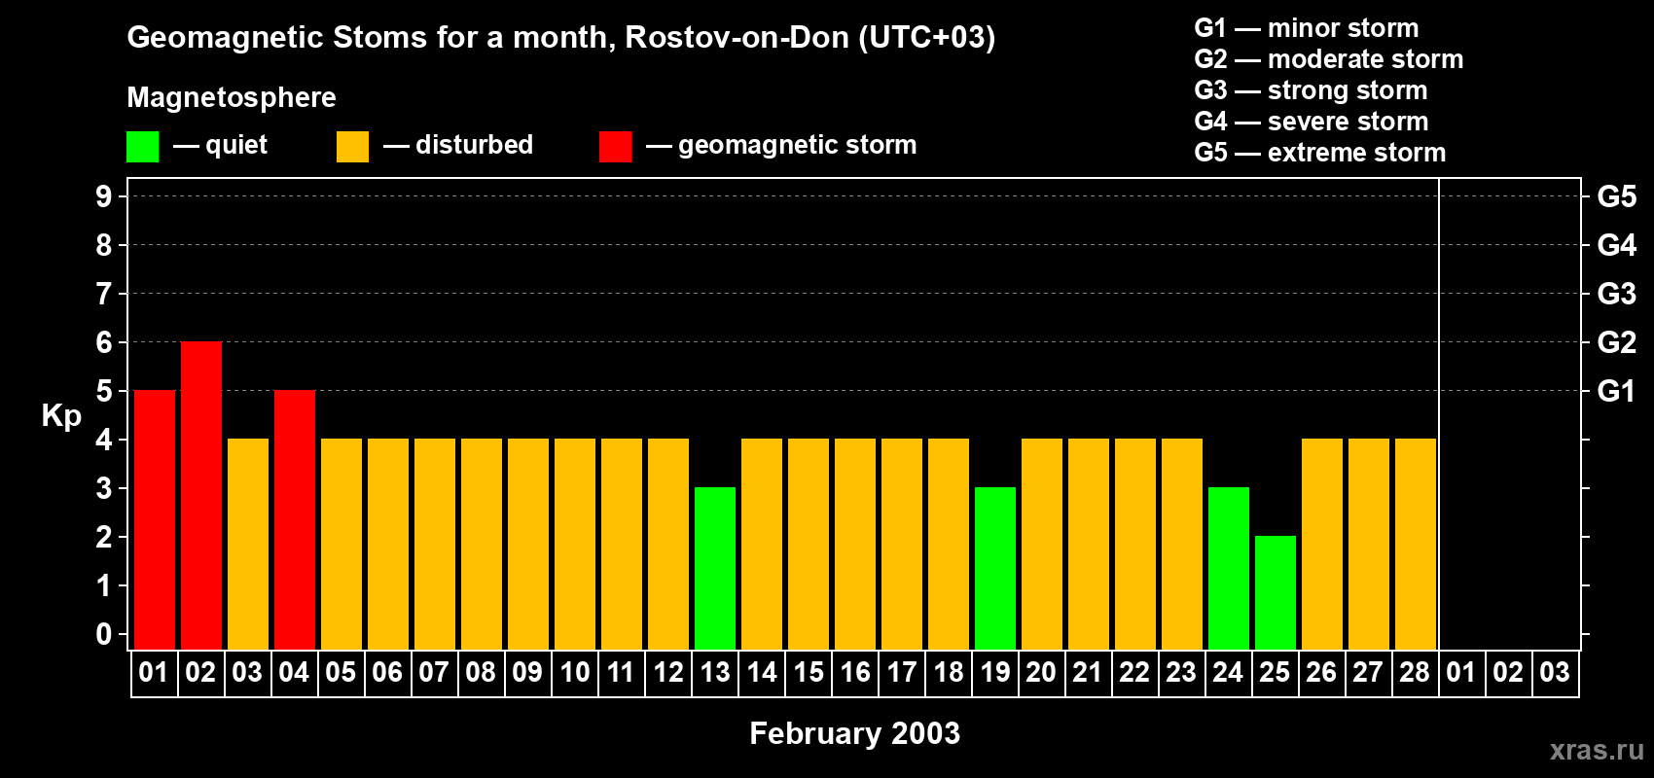
Task: Click the orange disturbed legend swatch
Action: [x=352, y=147]
